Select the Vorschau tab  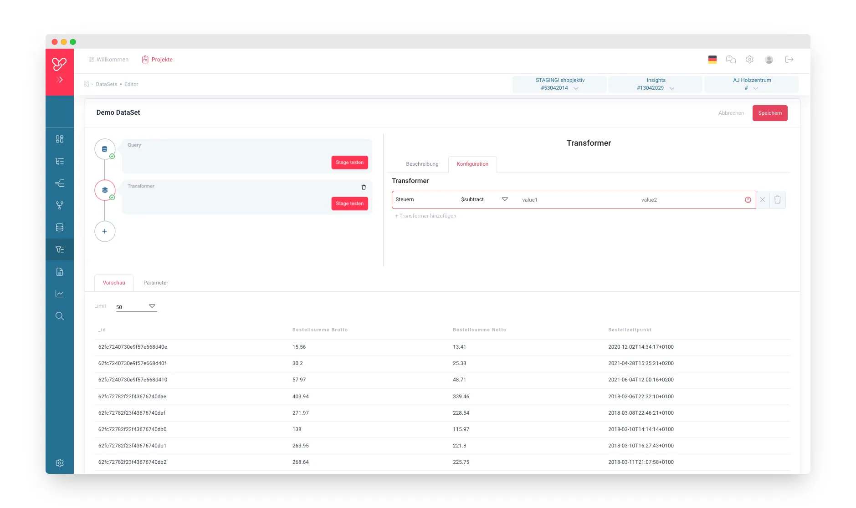coord(114,283)
